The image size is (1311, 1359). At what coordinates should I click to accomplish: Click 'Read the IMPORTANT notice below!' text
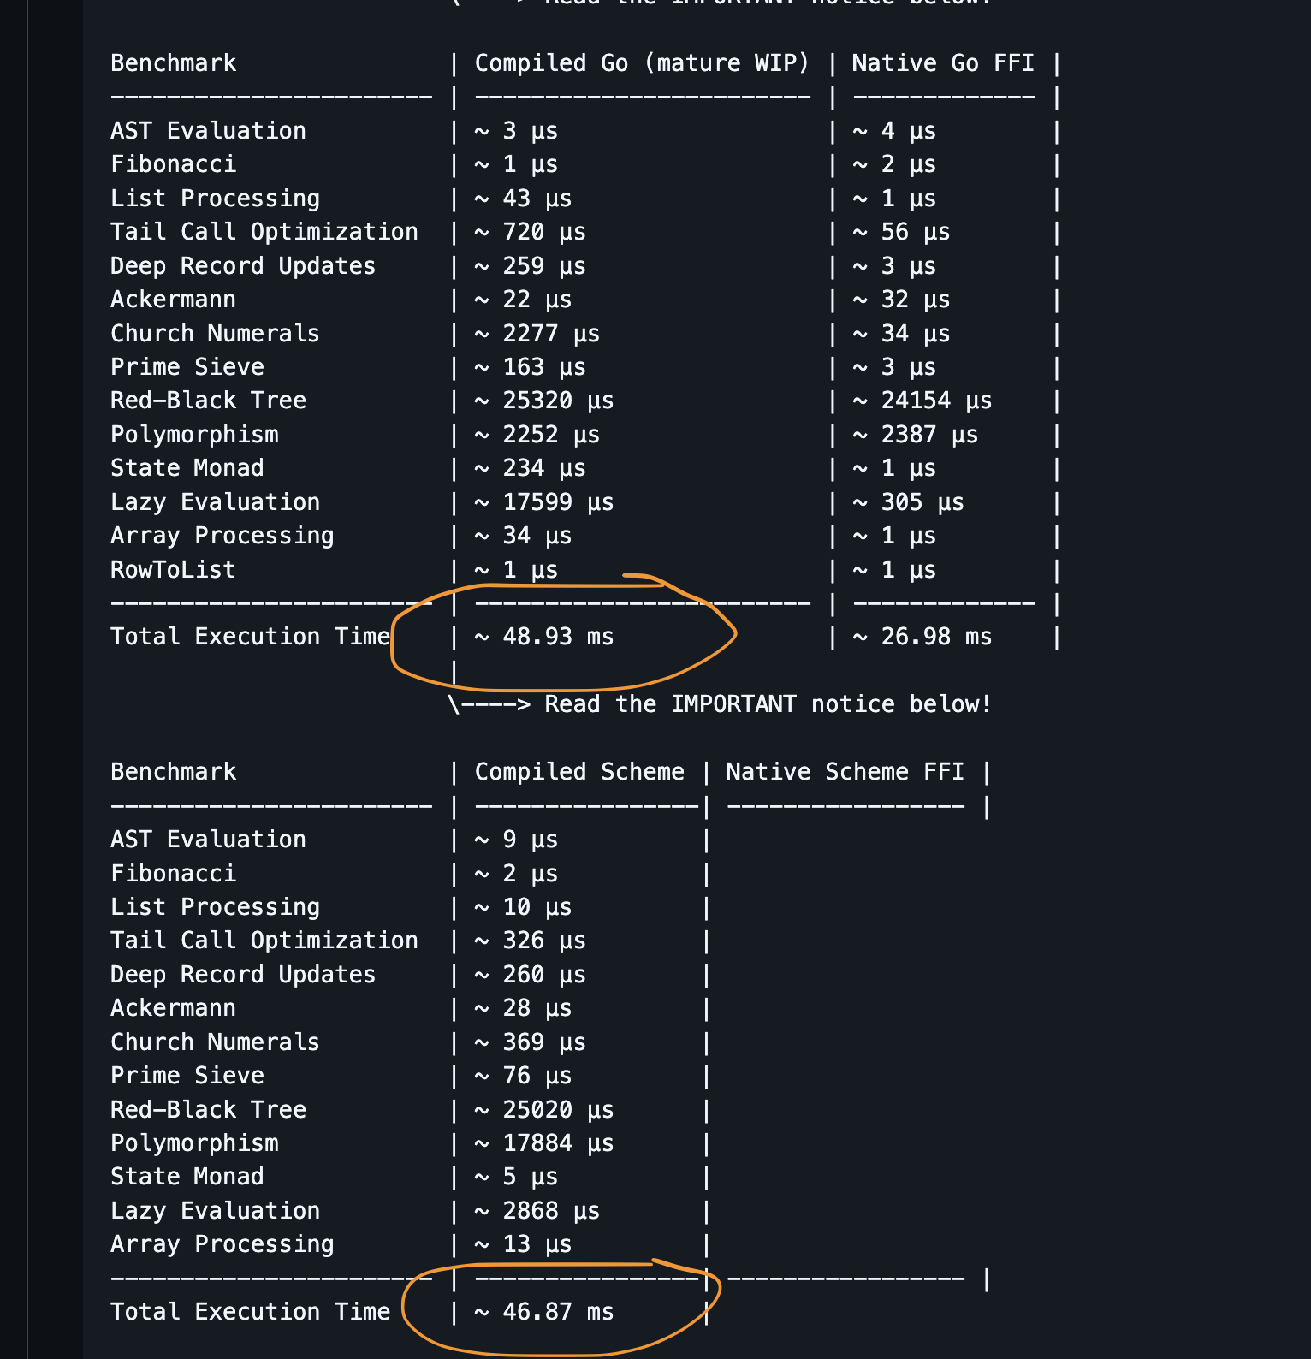(768, 704)
